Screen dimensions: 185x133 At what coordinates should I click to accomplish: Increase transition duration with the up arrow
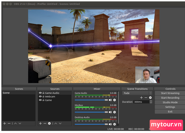click(x=151, y=101)
